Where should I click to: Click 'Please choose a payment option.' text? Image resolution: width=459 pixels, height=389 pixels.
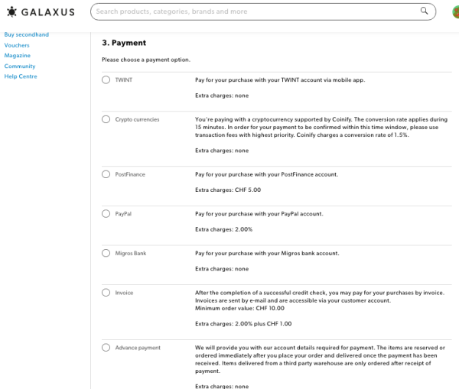coord(146,60)
